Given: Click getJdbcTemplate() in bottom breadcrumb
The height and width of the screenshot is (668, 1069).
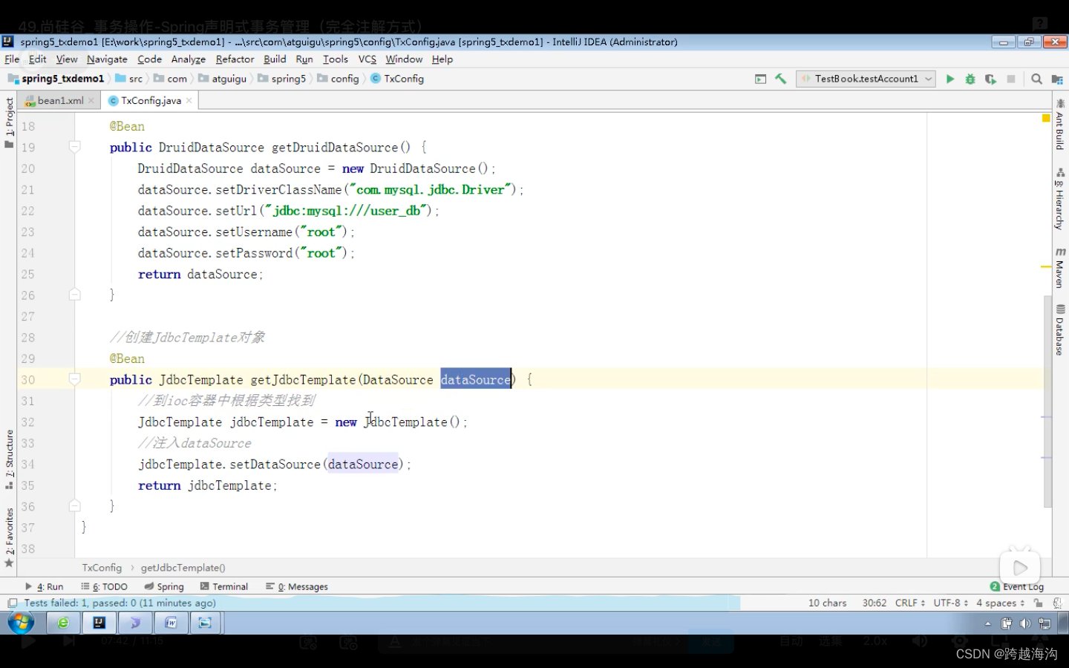Looking at the screenshot, I should click(183, 568).
